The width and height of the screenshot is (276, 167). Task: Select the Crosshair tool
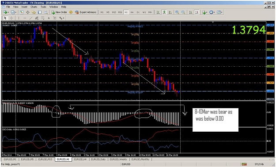click(x=11, y=18)
